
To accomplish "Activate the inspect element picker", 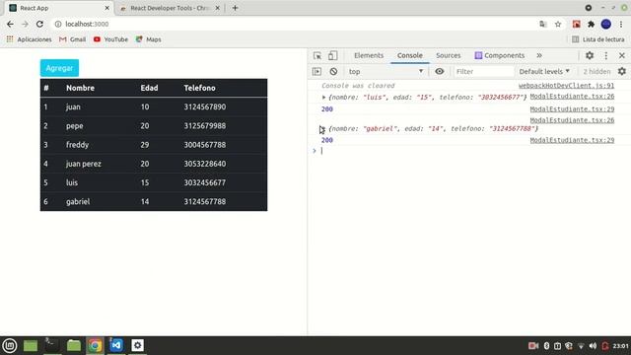I will 317,55.
